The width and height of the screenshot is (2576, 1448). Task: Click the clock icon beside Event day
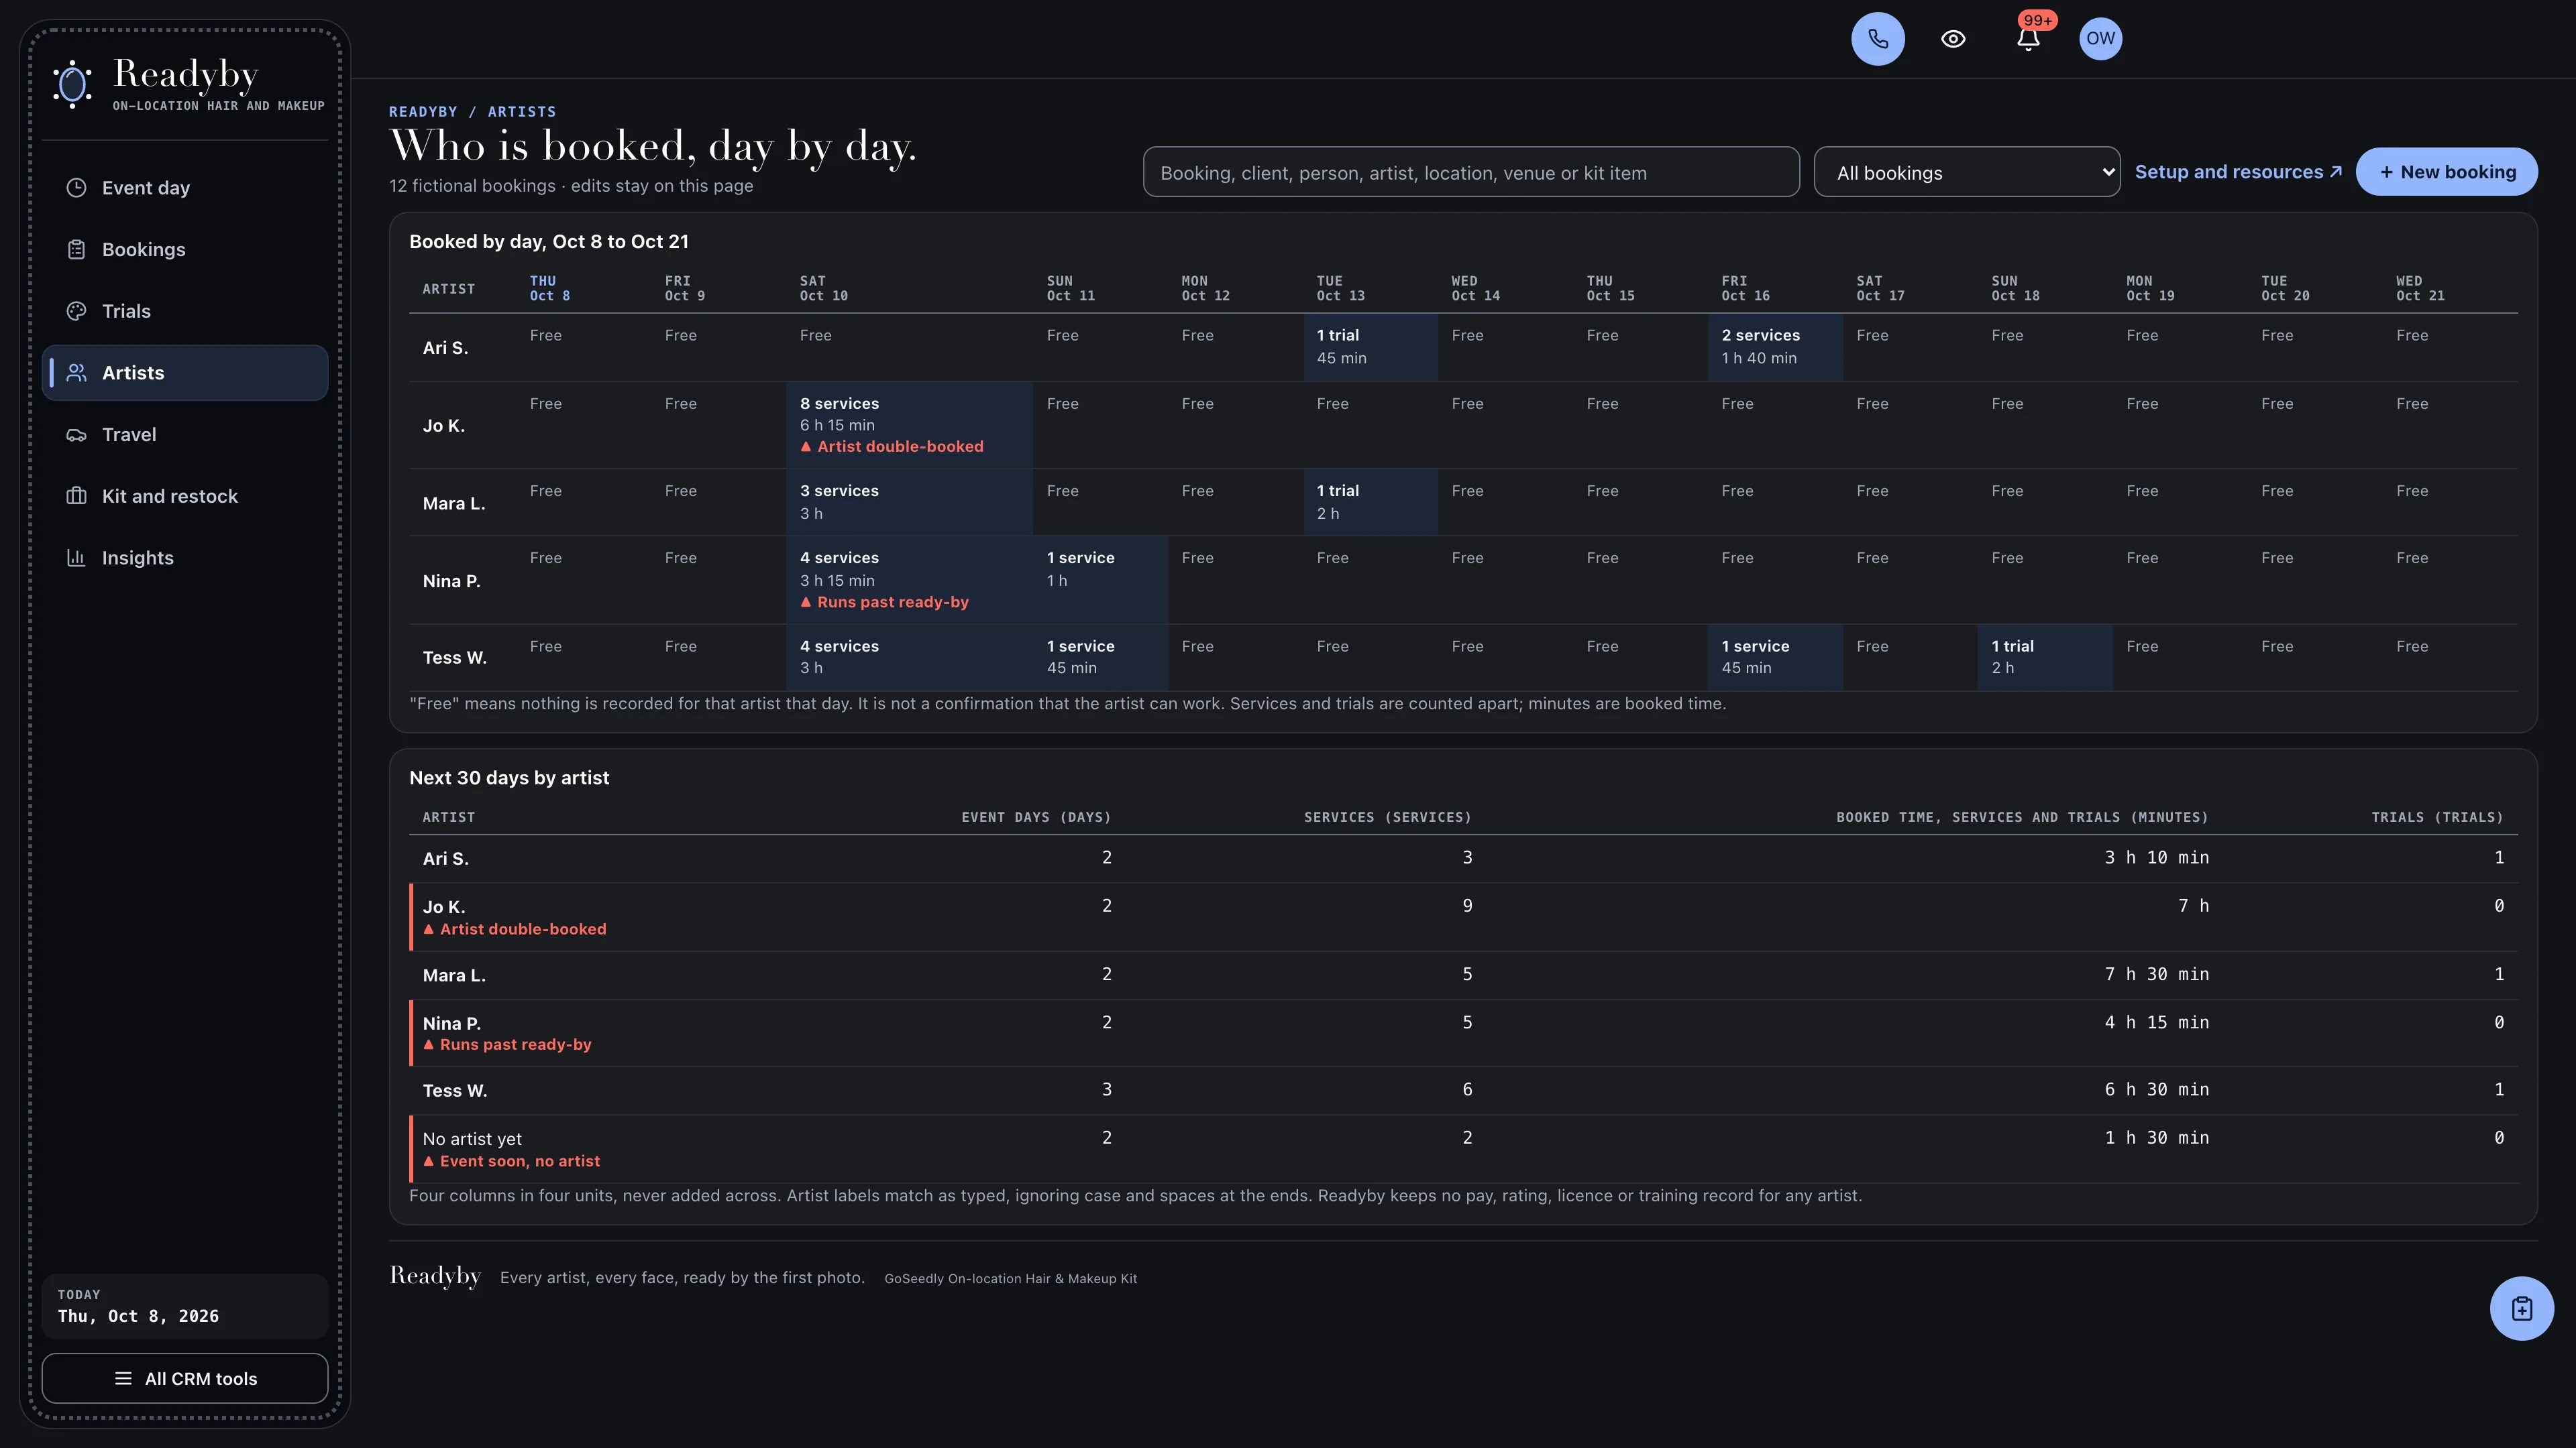coord(76,188)
